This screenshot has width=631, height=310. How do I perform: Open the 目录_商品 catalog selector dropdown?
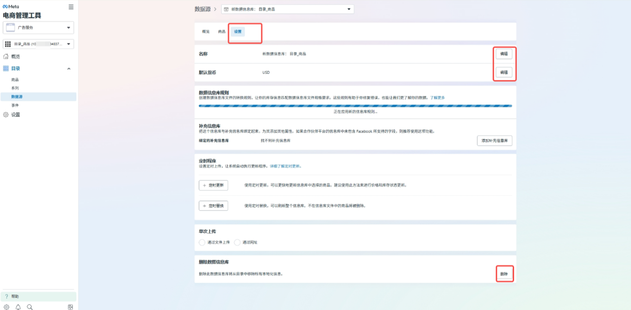point(38,44)
